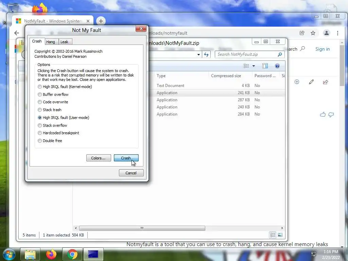348x261 pixels.
Task: Click the Explorer refresh button
Action: click(206, 55)
